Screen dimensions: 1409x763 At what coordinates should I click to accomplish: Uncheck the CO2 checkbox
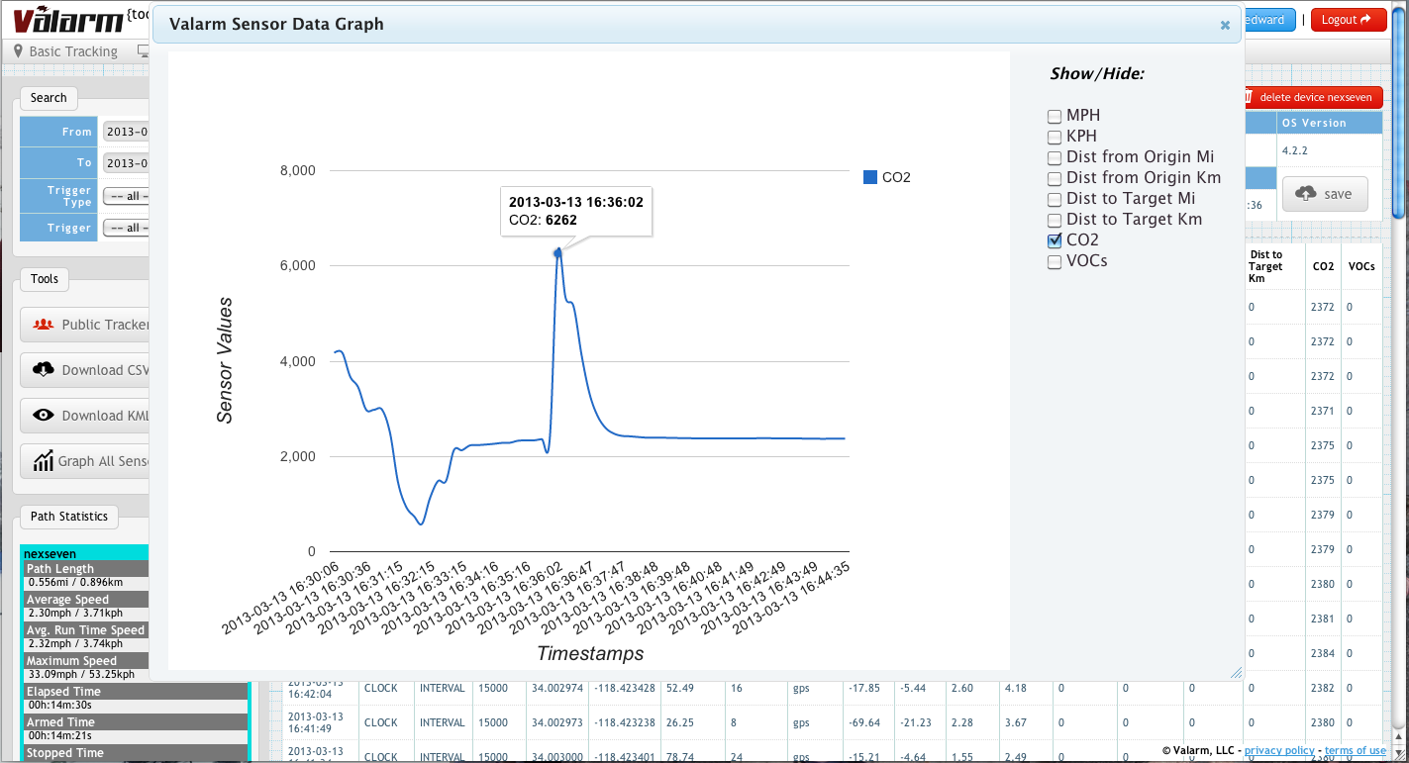tap(1054, 239)
